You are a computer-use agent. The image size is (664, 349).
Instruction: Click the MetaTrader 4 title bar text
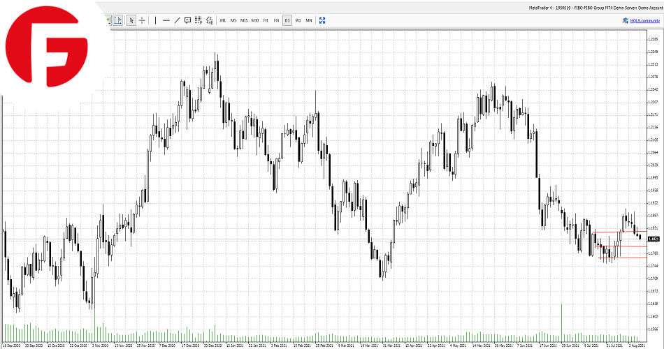(596, 8)
